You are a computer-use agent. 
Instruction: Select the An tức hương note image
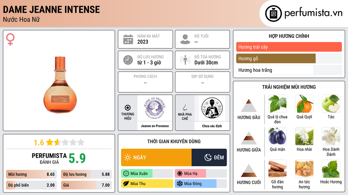304,169
